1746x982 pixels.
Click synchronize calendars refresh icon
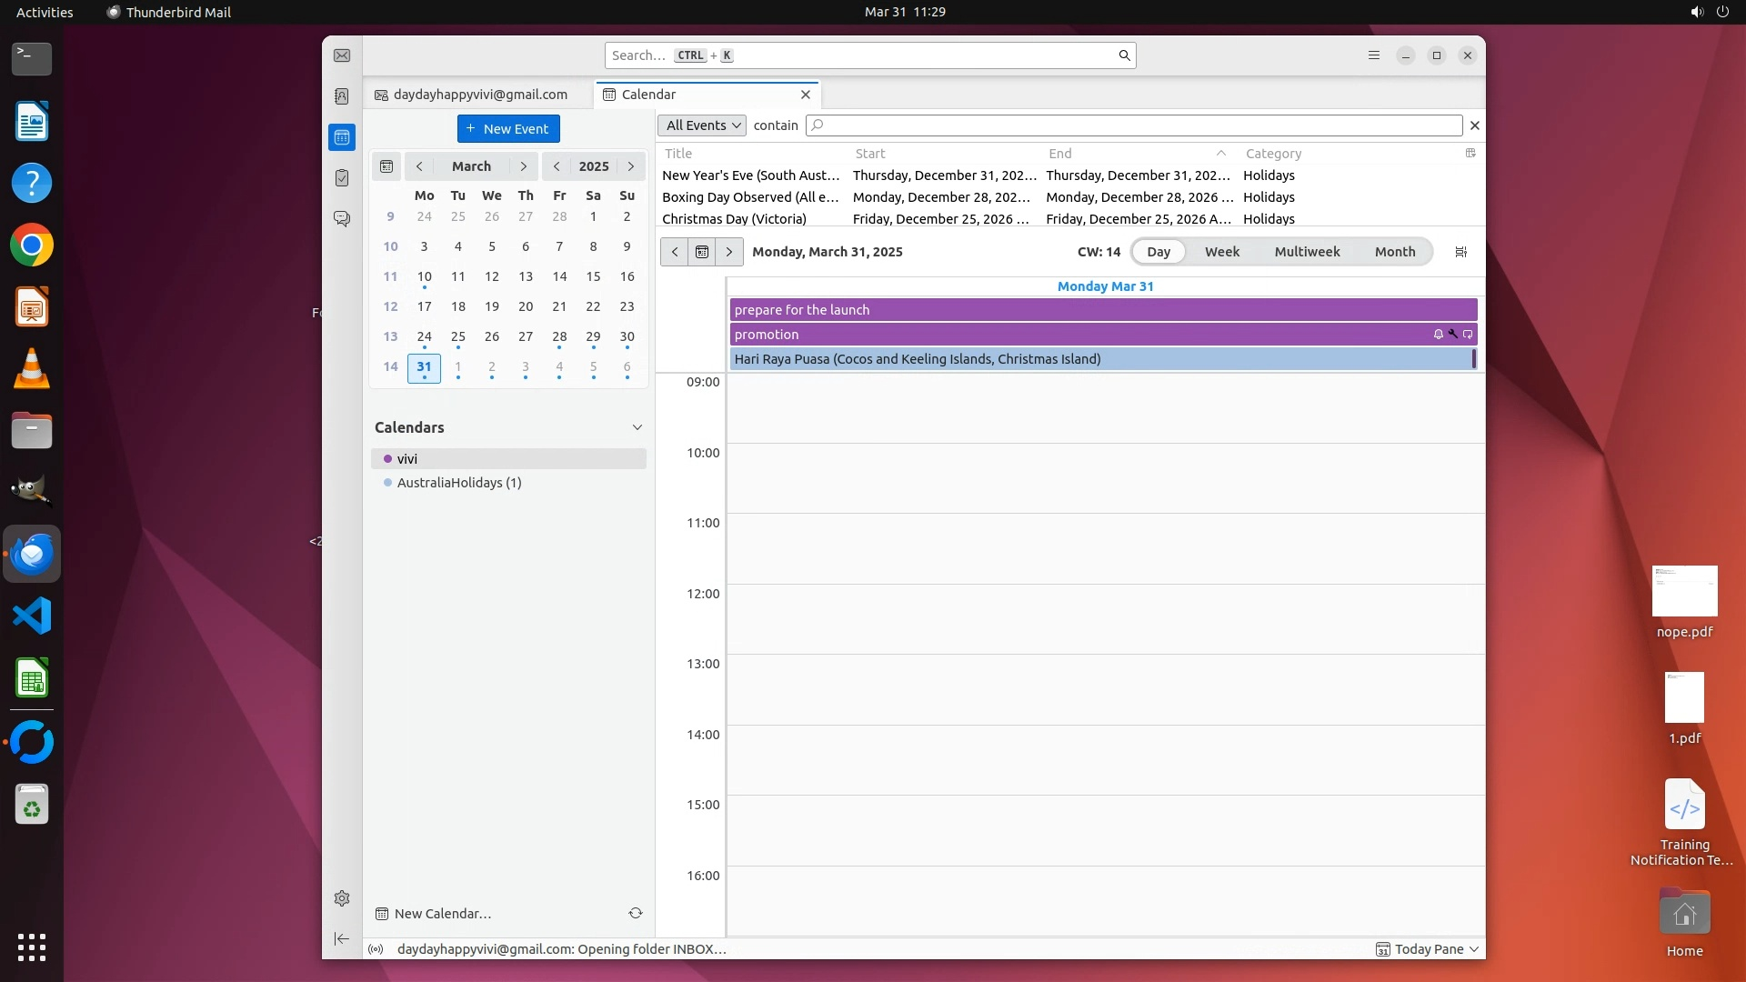[636, 913]
